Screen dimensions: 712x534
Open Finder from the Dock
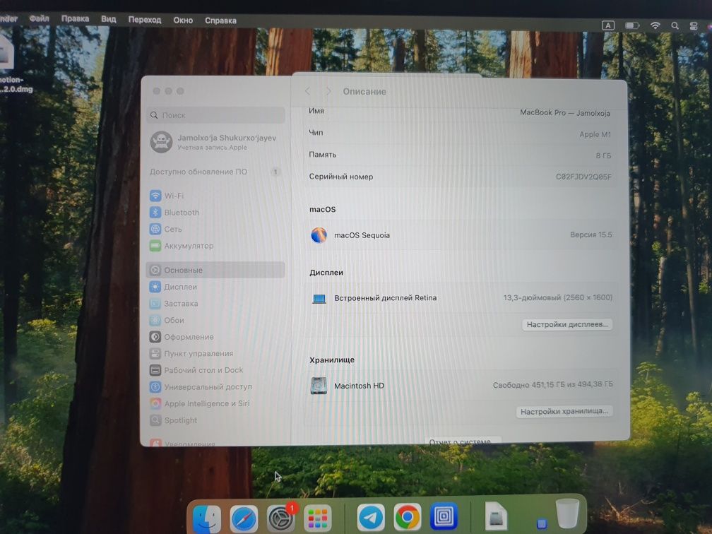[207, 518]
